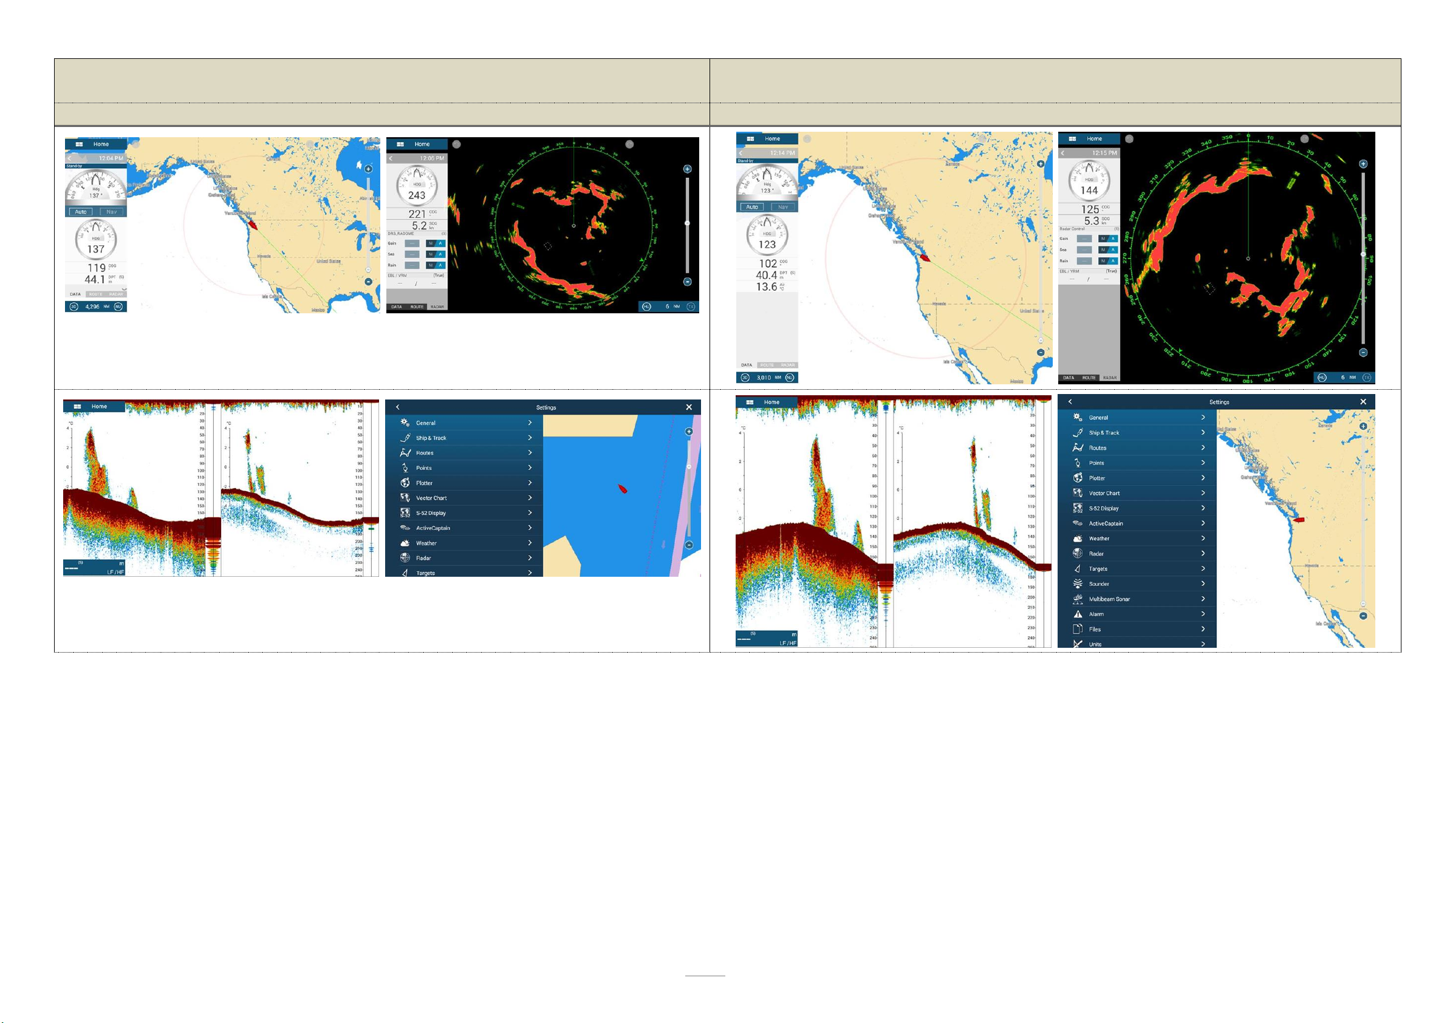This screenshot has width=1447, height=1023.
Task: Expand Multibeam Sonar row chevron in Settings
Action: click(x=1203, y=599)
